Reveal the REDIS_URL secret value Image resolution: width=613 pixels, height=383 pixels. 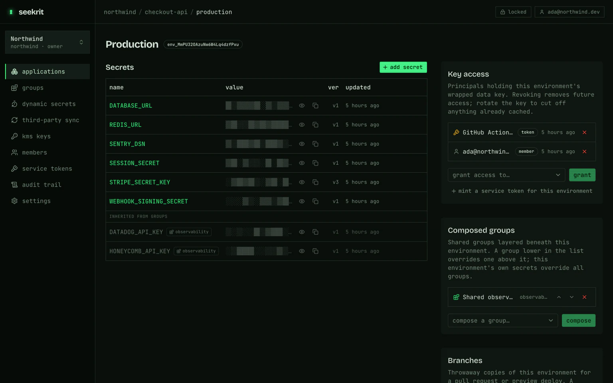[302, 125]
